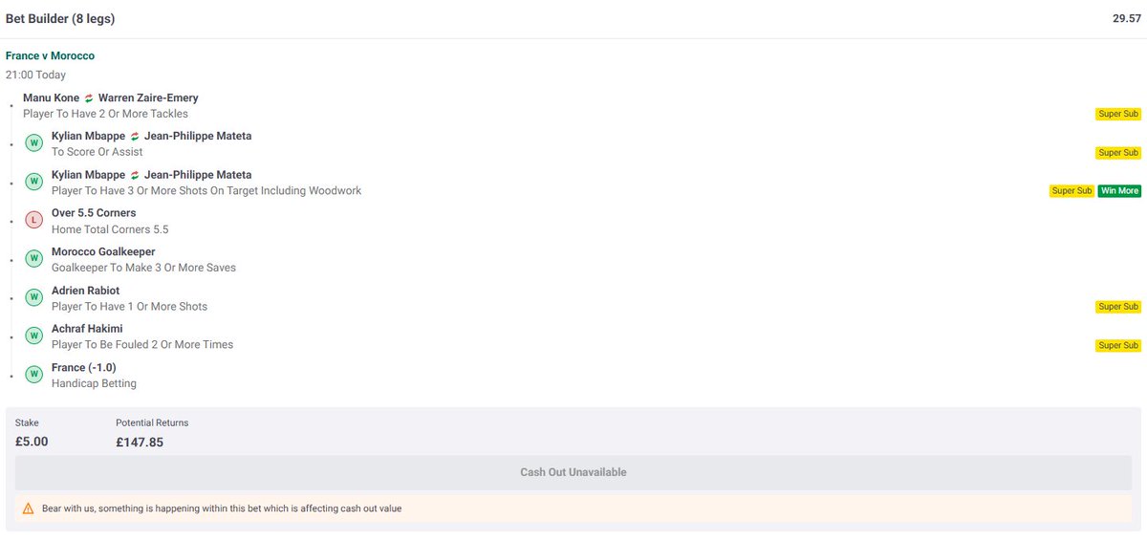Screen dimensions: 1147x541
Task: Click Player To Have 1 Or More Shots
Action: tap(129, 307)
